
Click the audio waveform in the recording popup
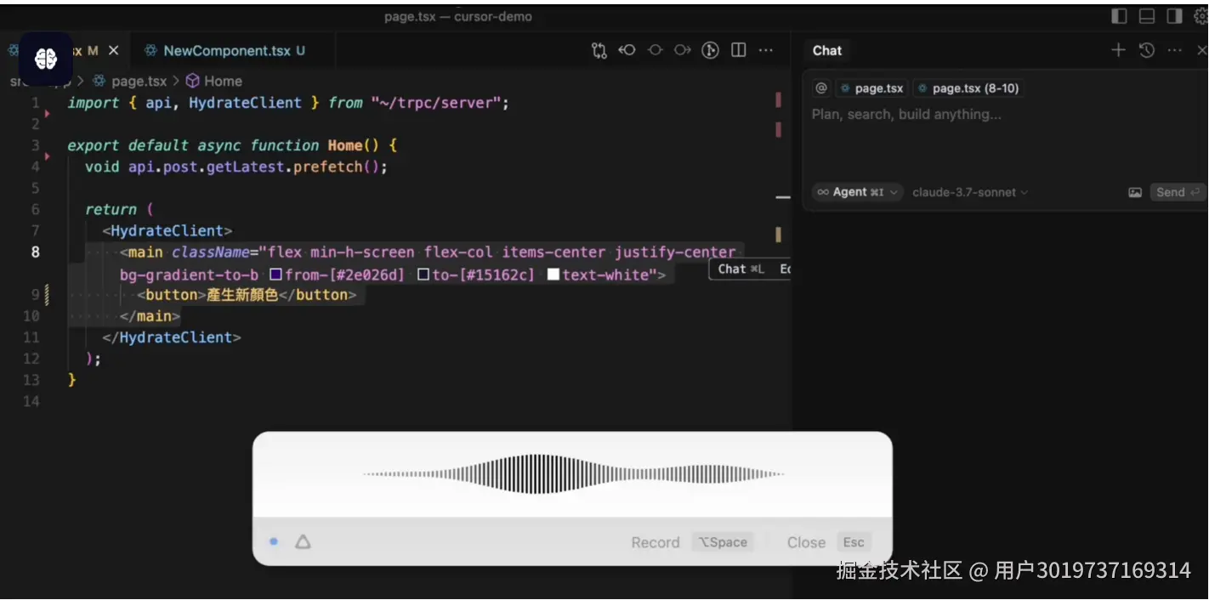(573, 474)
